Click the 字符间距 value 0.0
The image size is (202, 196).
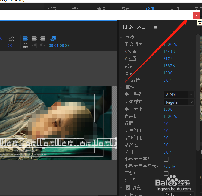click(166, 138)
